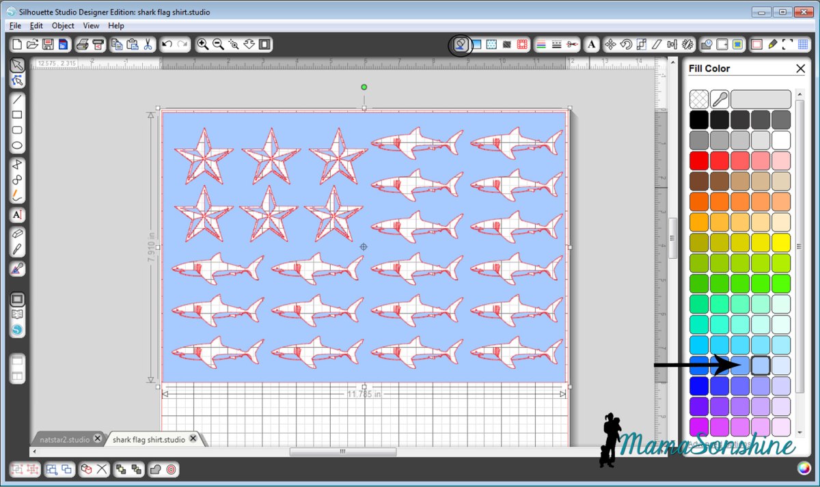Open the Fill Color panel icon
The width and height of the screenshot is (820, 487).
[461, 45]
